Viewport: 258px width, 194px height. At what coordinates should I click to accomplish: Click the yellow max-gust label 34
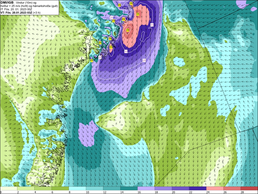point(110,38)
